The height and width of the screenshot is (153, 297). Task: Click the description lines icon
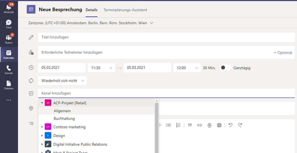pyautogui.click(x=31, y=123)
